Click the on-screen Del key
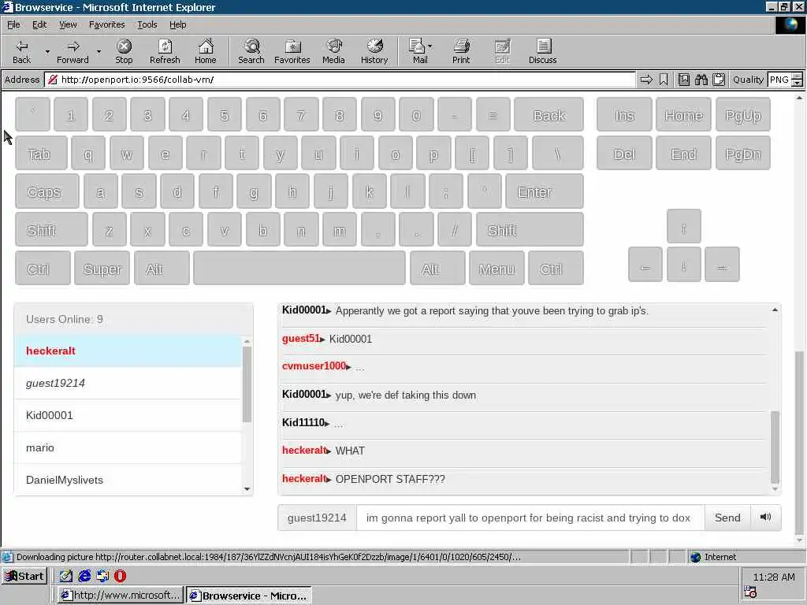Image resolution: width=807 pixels, height=605 pixels. [x=624, y=154]
